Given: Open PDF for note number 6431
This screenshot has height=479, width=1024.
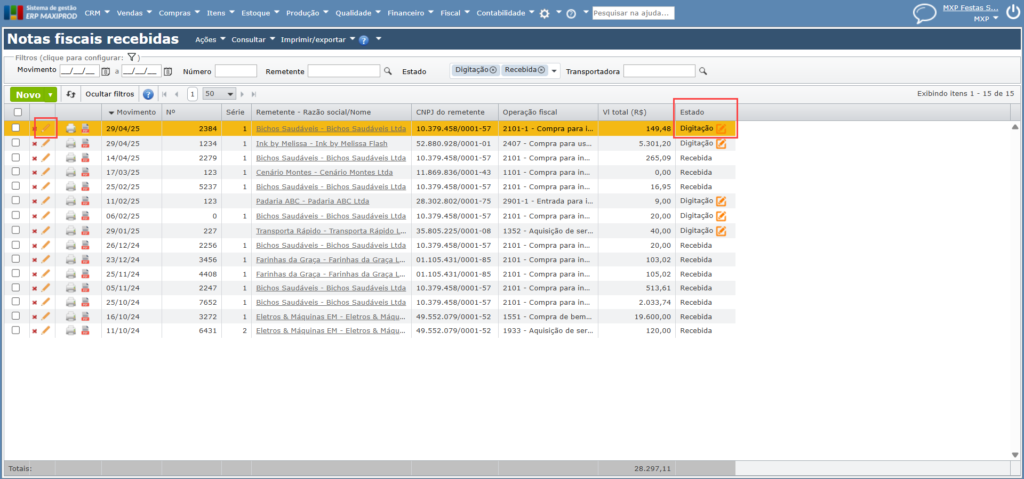Looking at the screenshot, I should [x=85, y=330].
